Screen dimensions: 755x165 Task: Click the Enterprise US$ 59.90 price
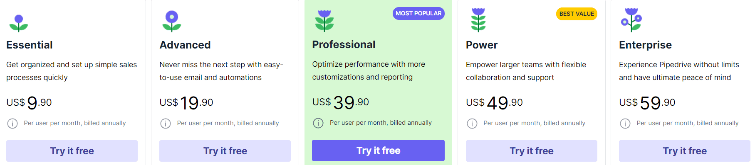tap(647, 102)
